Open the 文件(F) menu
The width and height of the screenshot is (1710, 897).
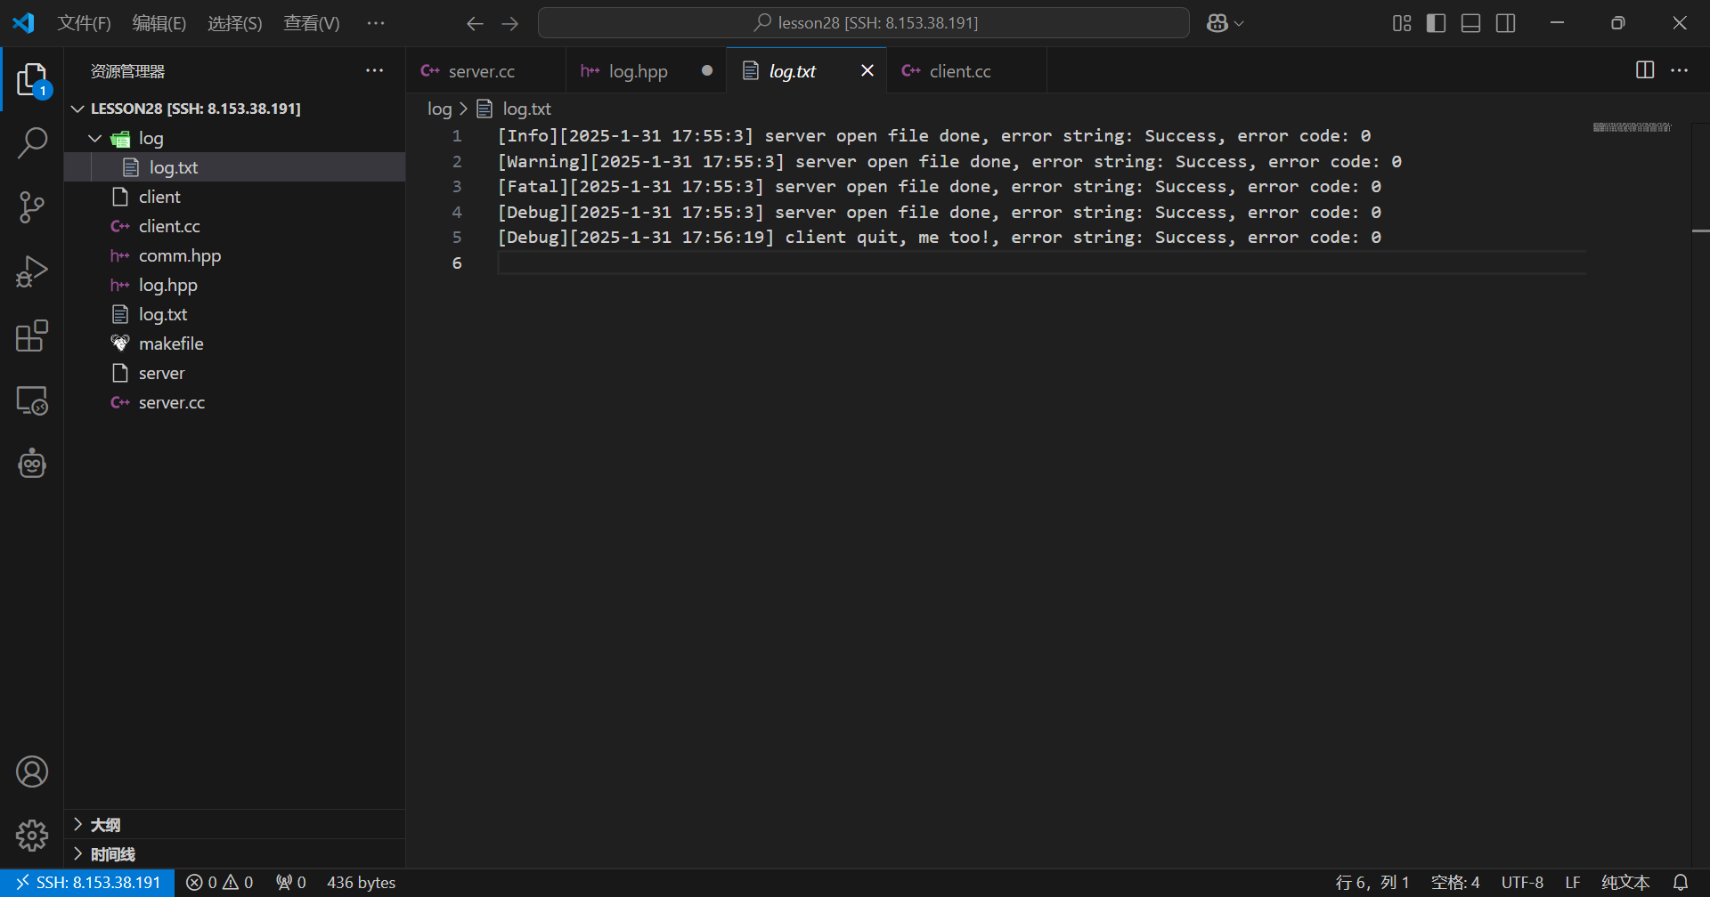(x=84, y=23)
